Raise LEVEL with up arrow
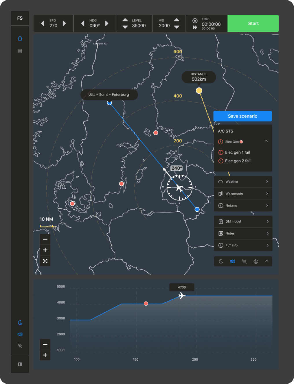The width and height of the screenshot is (294, 384). pyautogui.click(x=125, y=20)
